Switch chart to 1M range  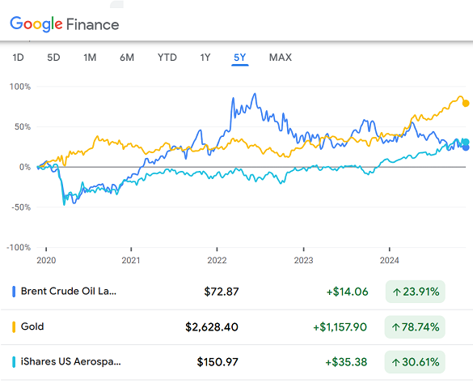point(90,58)
